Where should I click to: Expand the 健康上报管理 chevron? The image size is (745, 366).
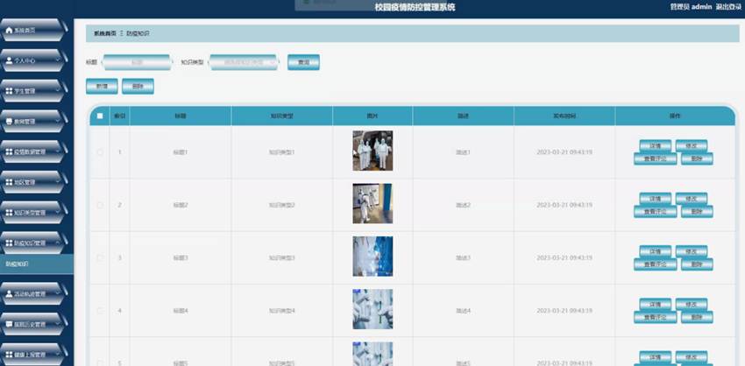58,355
